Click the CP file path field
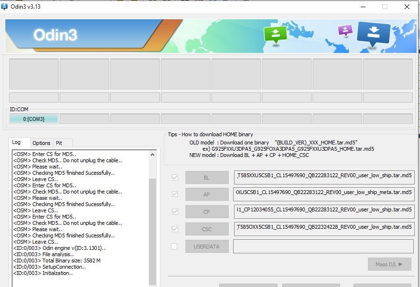 (324, 211)
